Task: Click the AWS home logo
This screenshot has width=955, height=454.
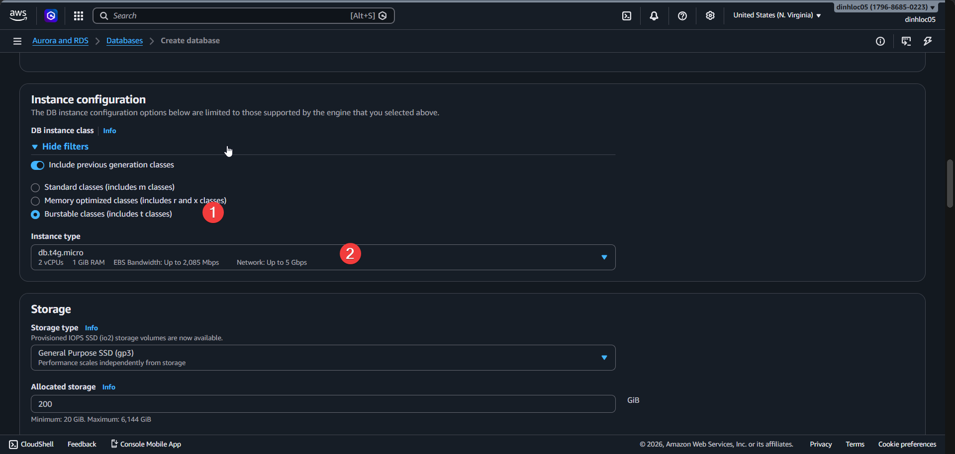Action: [x=18, y=15]
